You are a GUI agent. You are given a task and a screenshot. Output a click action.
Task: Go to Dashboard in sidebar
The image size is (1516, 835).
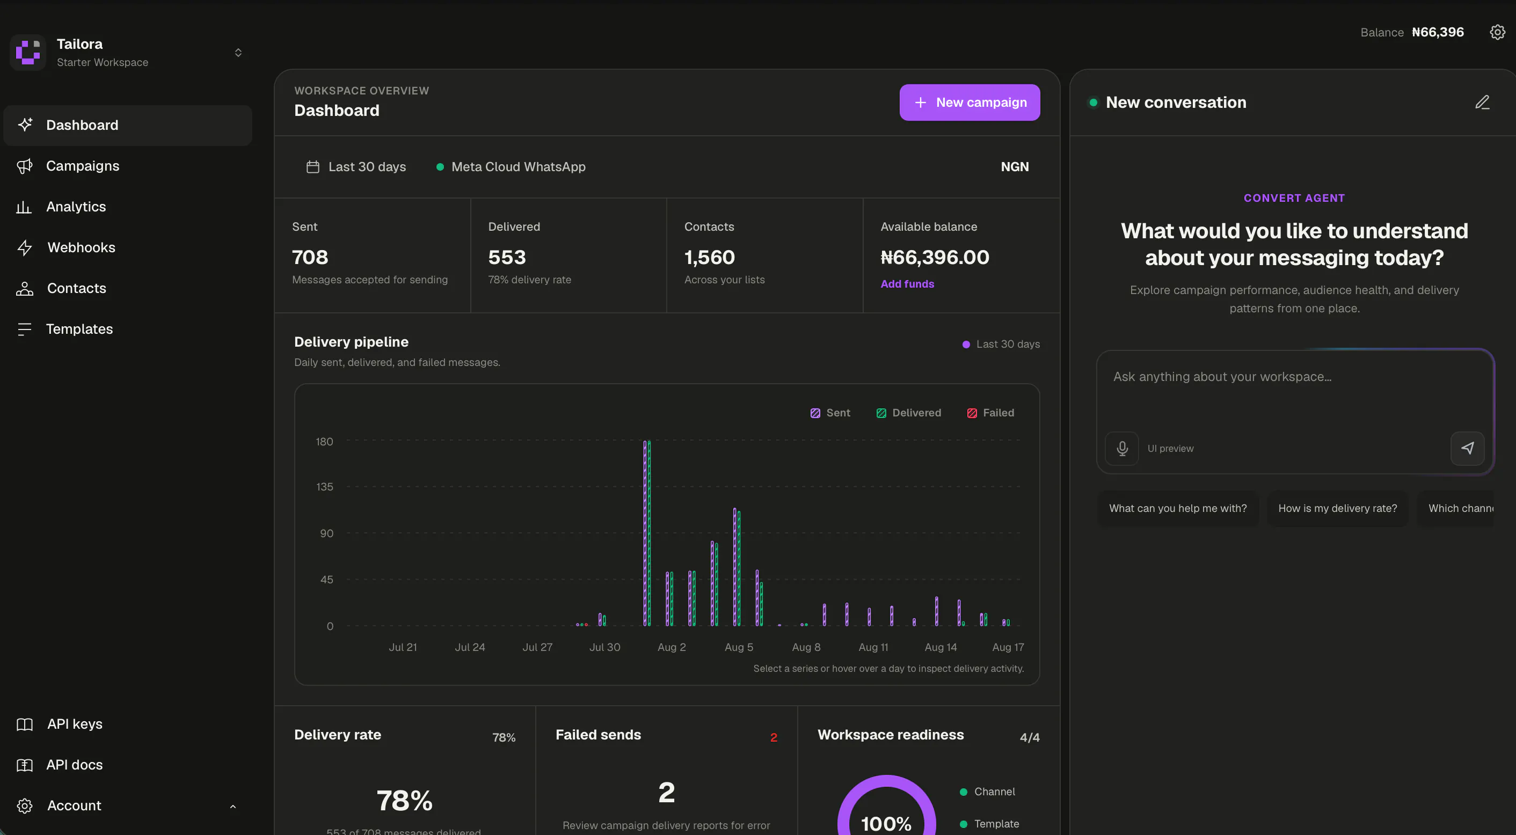[128, 126]
